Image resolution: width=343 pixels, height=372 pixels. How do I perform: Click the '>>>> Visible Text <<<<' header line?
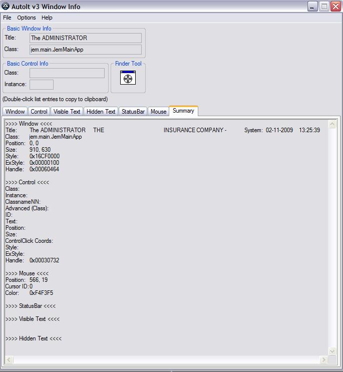[x=33, y=319]
